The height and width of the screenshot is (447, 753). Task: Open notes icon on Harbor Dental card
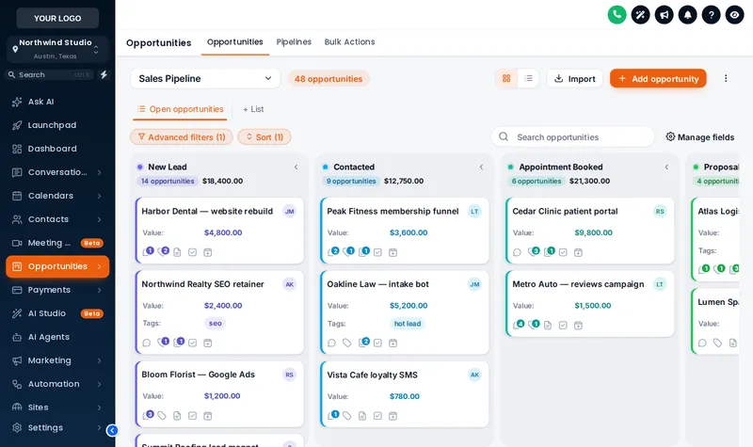coord(177,252)
